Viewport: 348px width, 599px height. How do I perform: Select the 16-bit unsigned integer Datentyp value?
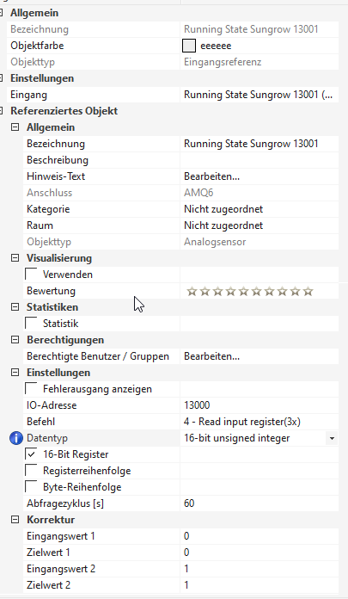(236, 438)
